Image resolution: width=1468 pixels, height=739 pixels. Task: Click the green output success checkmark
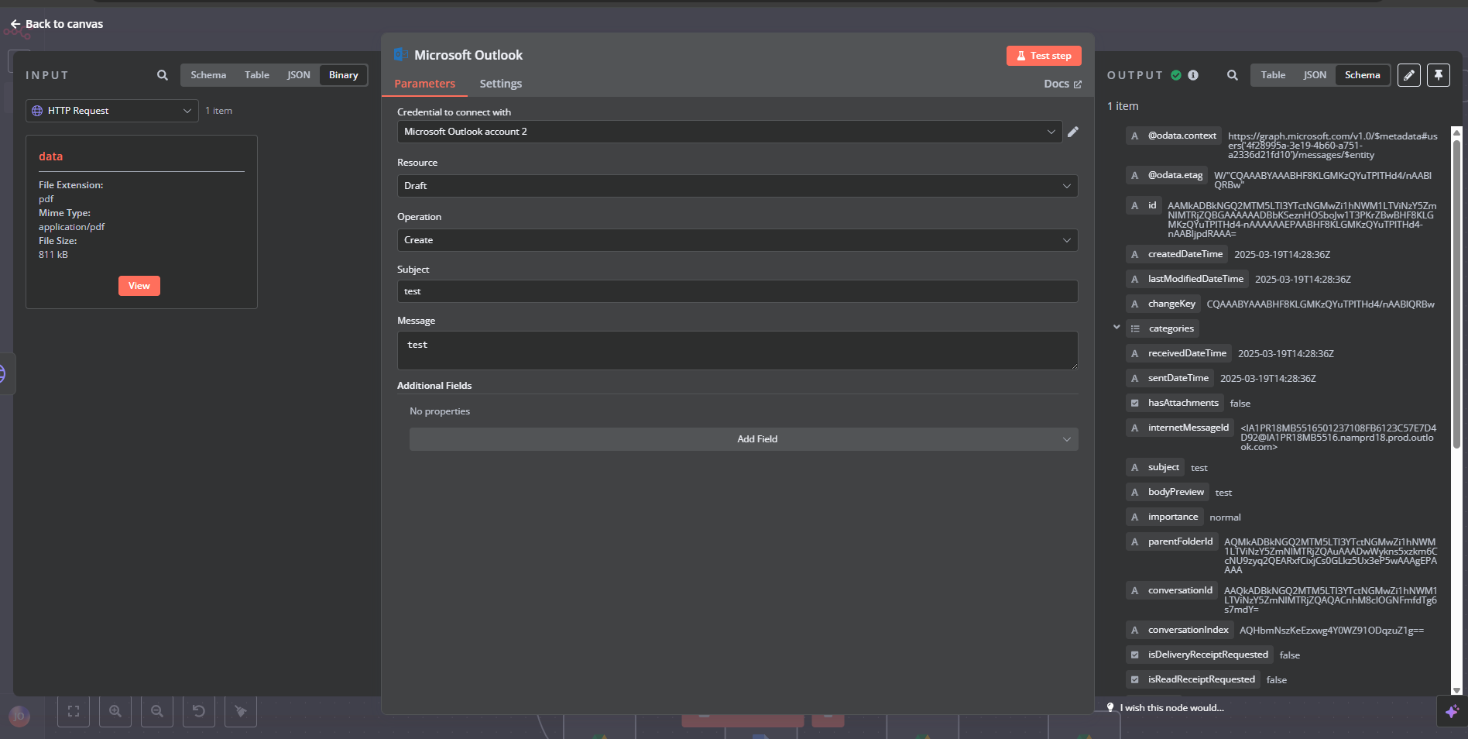coord(1176,75)
